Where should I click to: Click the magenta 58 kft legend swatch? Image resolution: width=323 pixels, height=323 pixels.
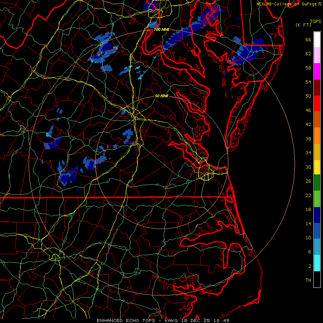317,71
